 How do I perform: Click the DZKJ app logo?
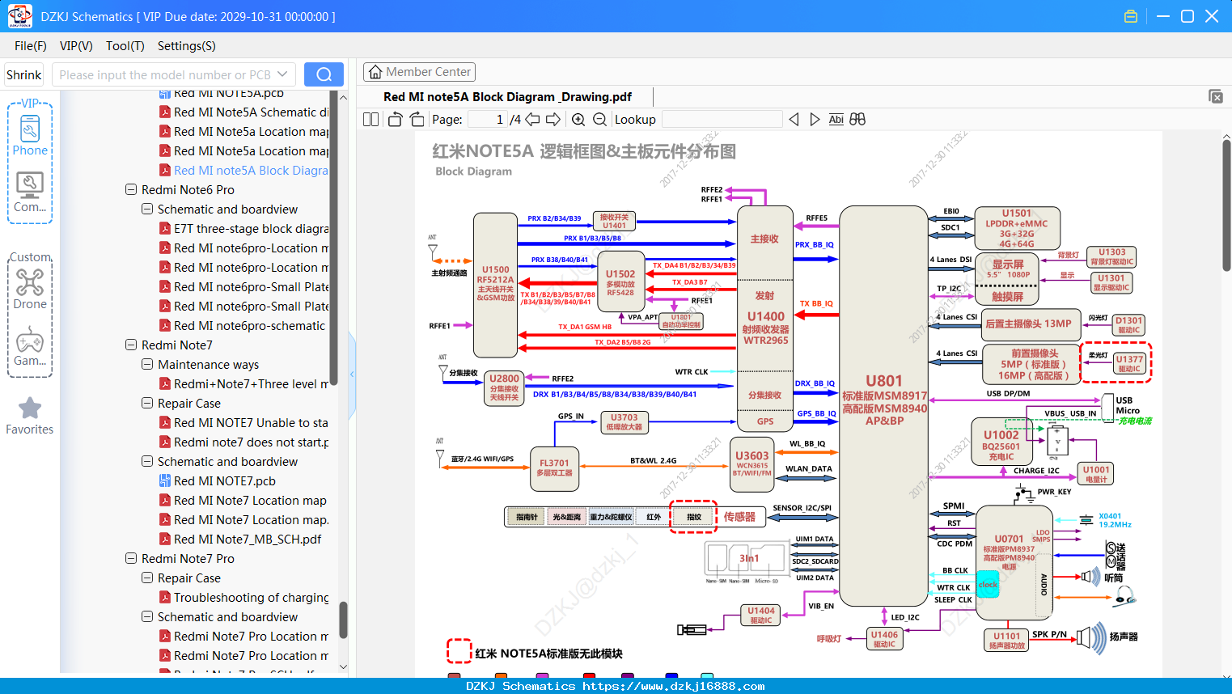click(x=19, y=16)
